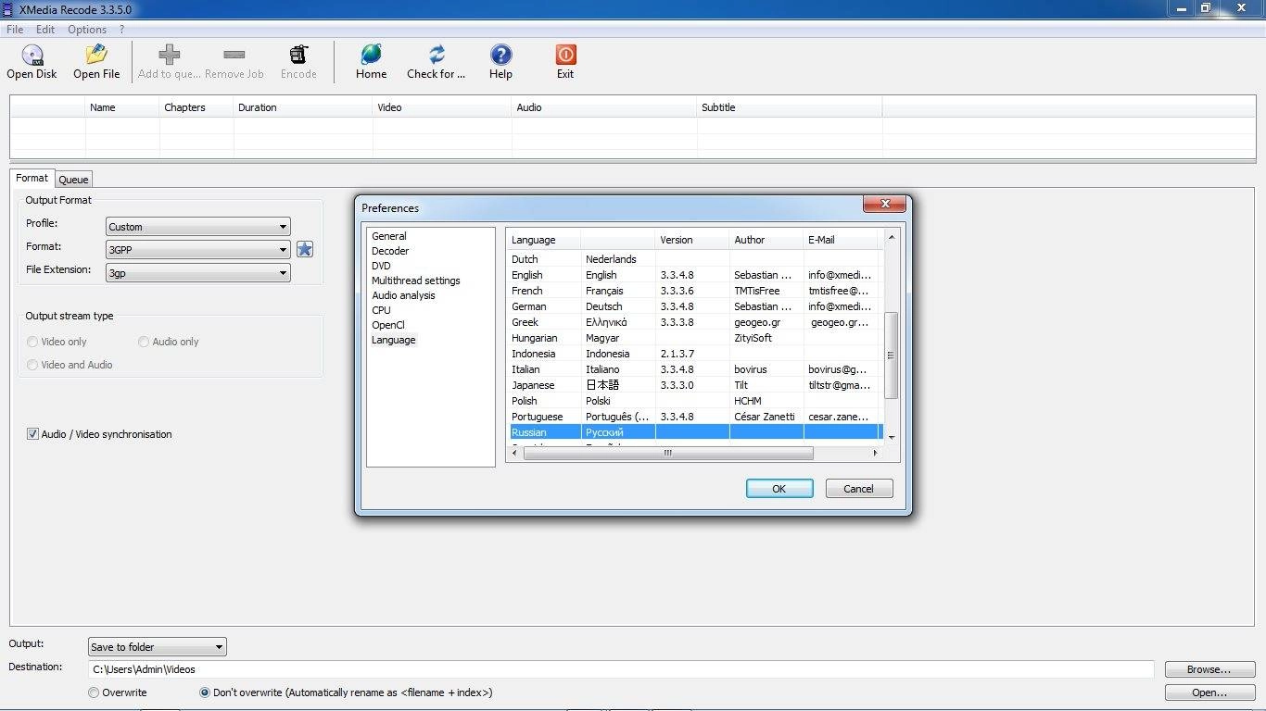The height and width of the screenshot is (711, 1266).
Task: Select the Greek language row
Action: click(695, 322)
